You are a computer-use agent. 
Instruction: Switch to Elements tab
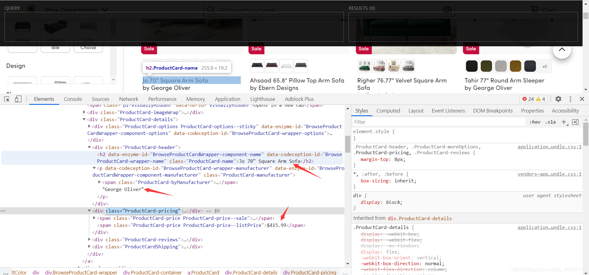[x=44, y=99]
